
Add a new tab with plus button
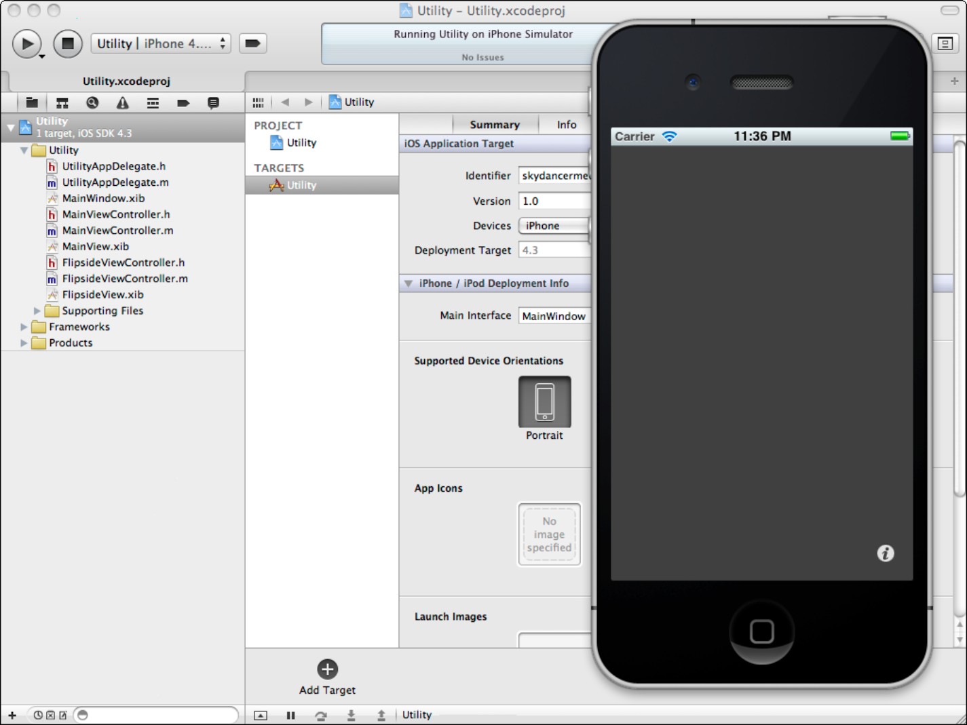[x=954, y=81]
